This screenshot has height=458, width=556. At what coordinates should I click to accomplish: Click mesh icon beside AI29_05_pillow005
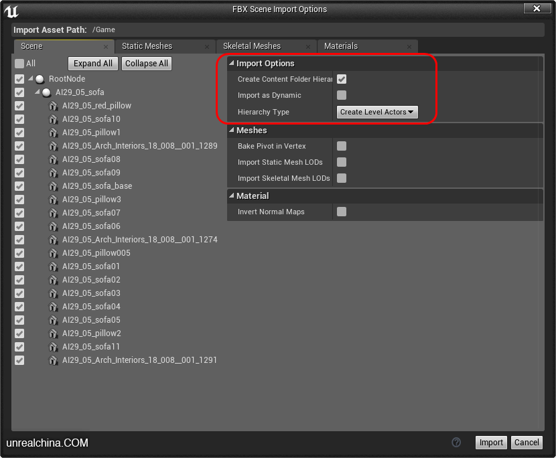tap(53, 253)
